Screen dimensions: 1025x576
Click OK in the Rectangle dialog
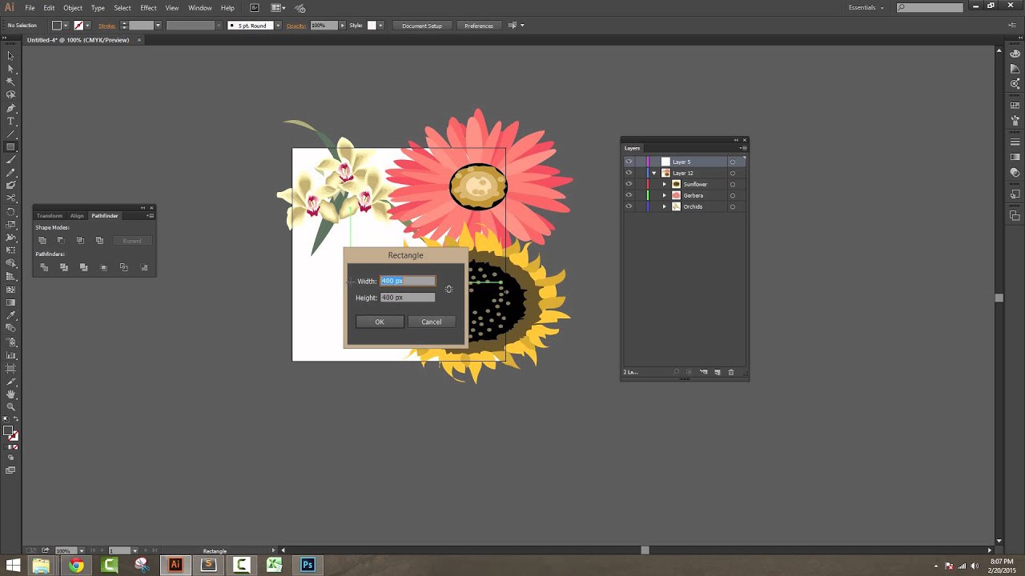pos(380,322)
